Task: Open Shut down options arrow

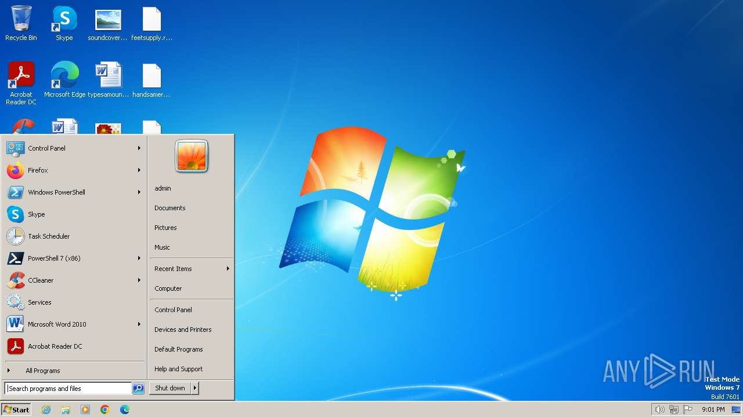Action: [x=195, y=388]
